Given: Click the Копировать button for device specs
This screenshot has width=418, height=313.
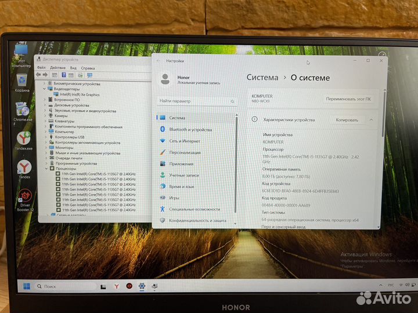Looking at the screenshot, I should point(347,119).
